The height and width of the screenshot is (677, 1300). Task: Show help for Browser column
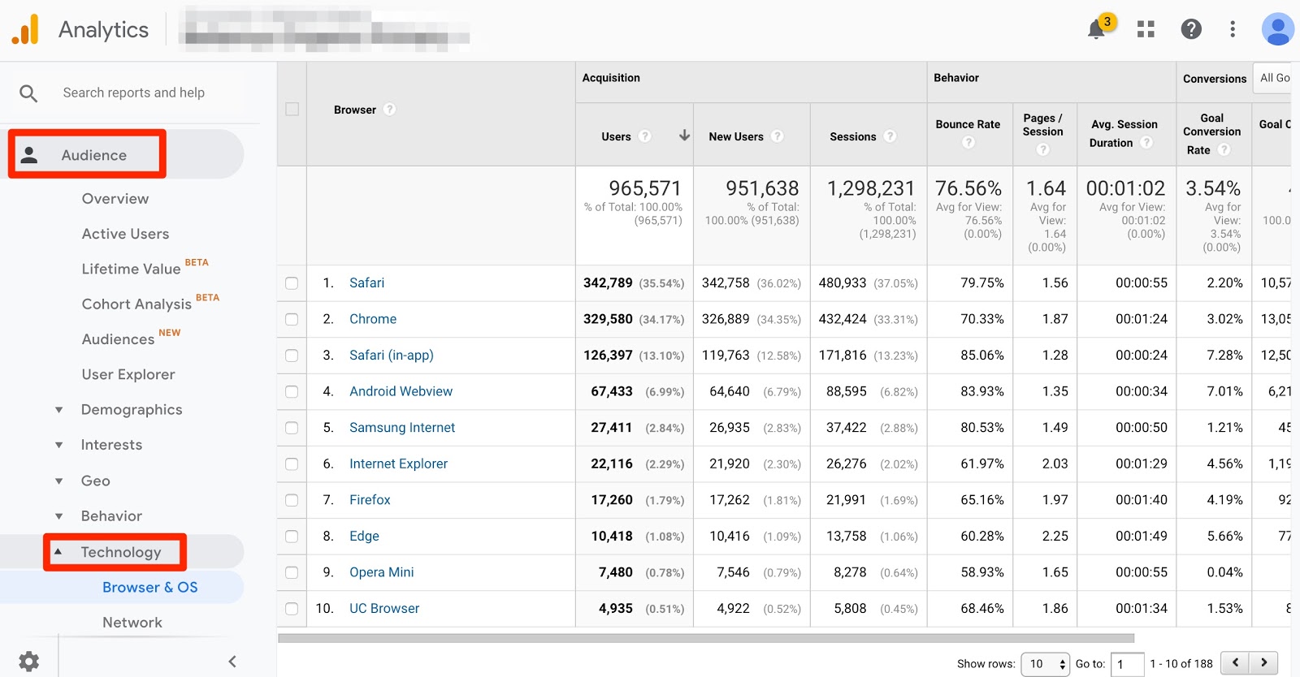(x=390, y=110)
